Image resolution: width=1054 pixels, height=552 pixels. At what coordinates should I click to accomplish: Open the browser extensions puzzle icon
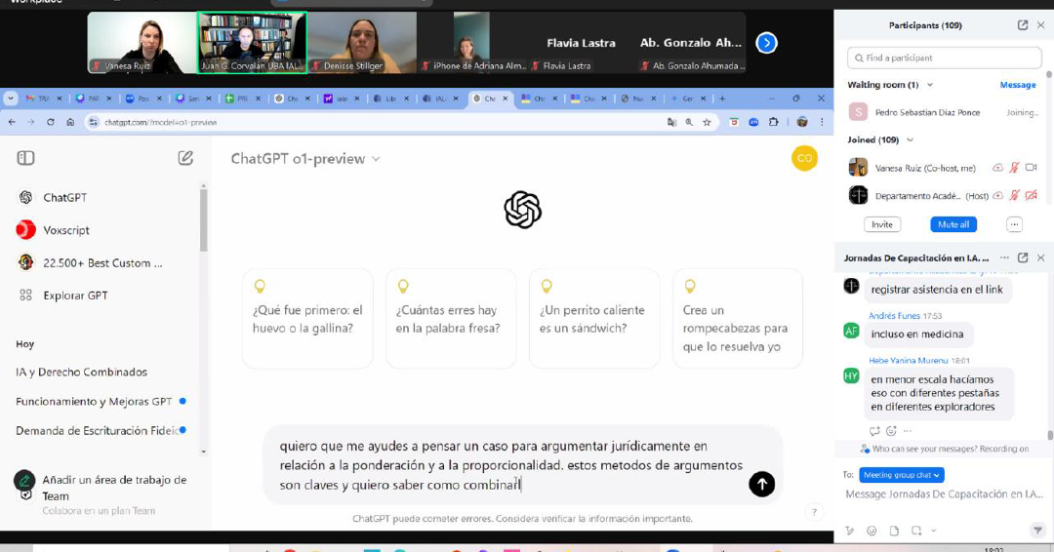(774, 122)
